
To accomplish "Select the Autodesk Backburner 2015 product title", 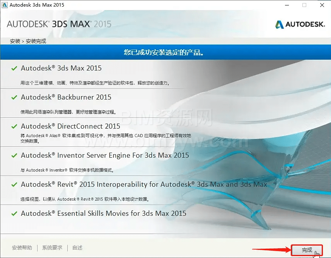I will coord(66,97).
